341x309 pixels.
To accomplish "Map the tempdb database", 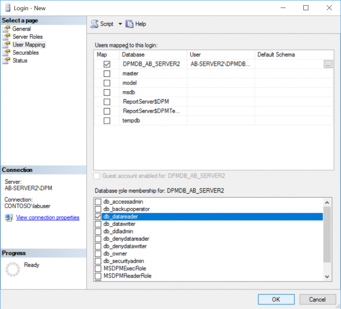I will point(107,120).
